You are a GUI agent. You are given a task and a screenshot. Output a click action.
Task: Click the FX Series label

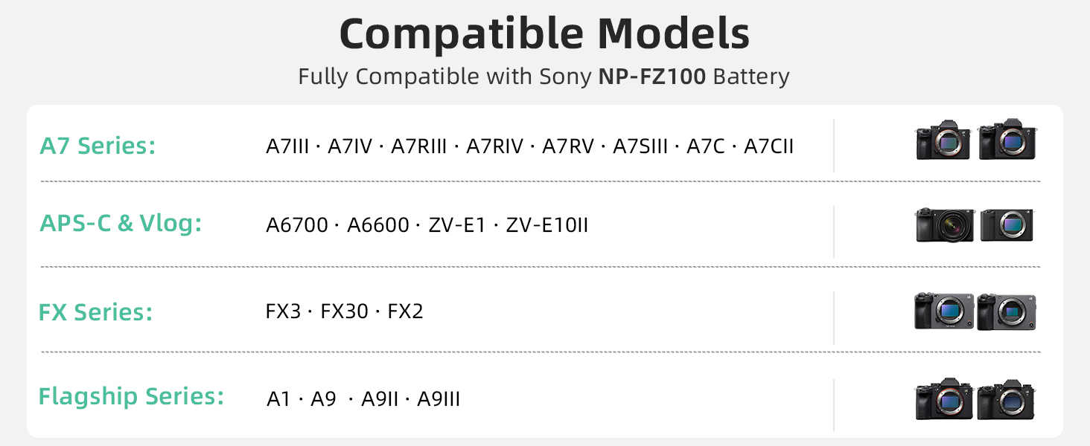pos(95,311)
